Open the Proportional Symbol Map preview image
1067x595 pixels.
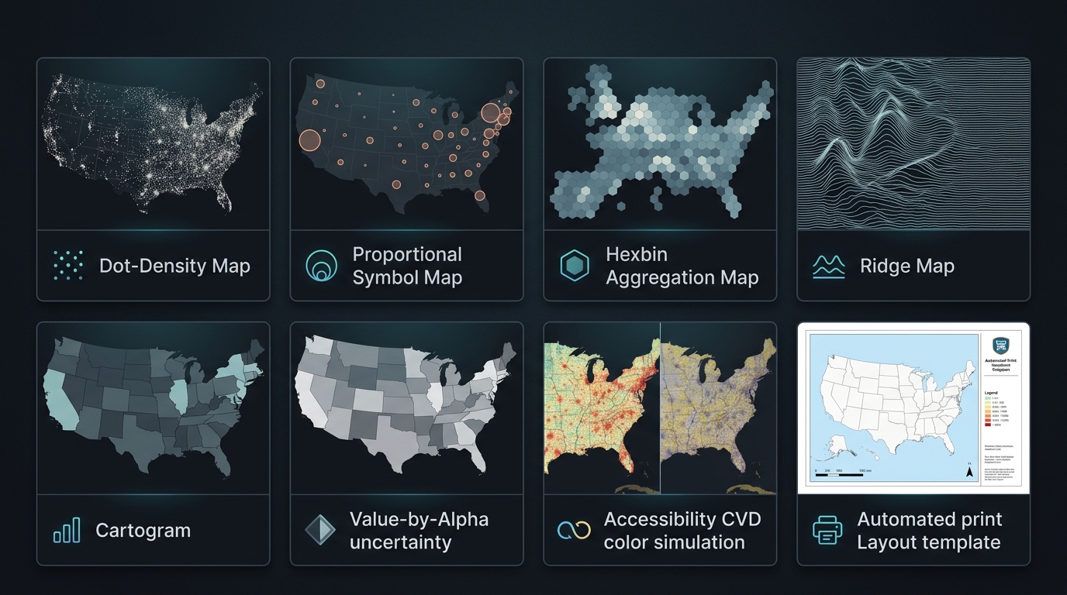(x=406, y=144)
